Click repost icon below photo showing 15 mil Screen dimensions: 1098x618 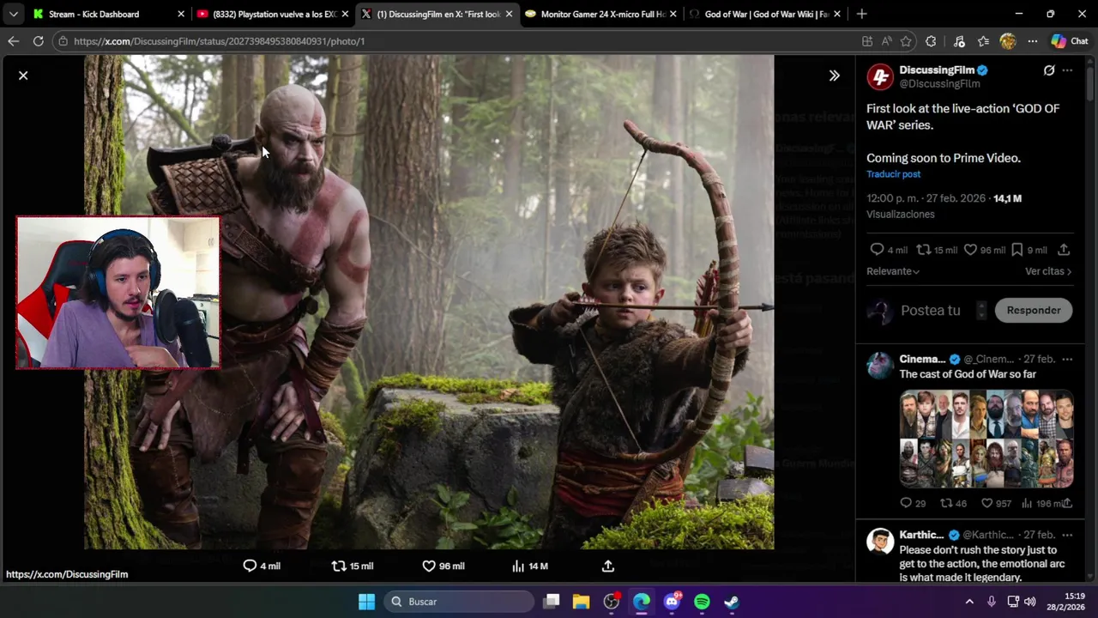click(353, 566)
